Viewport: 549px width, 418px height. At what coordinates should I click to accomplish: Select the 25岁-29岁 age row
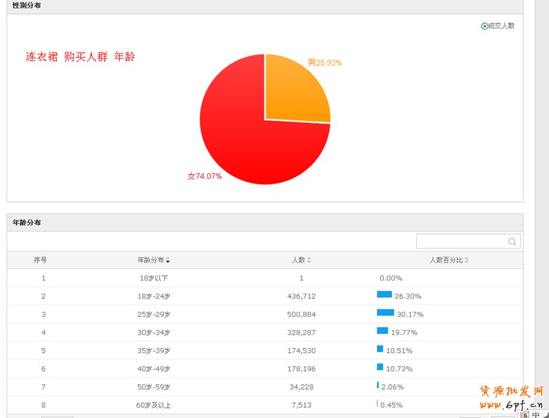(x=153, y=314)
